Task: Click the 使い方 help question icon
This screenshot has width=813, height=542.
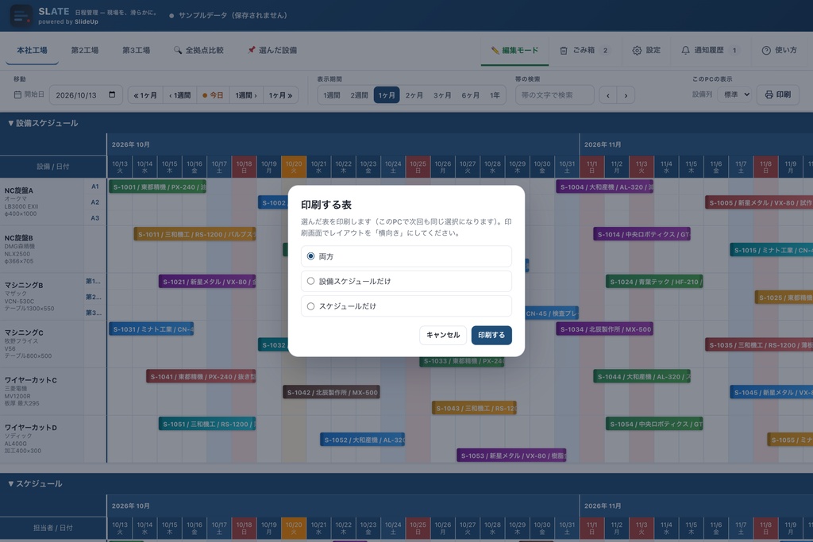Action: point(766,50)
